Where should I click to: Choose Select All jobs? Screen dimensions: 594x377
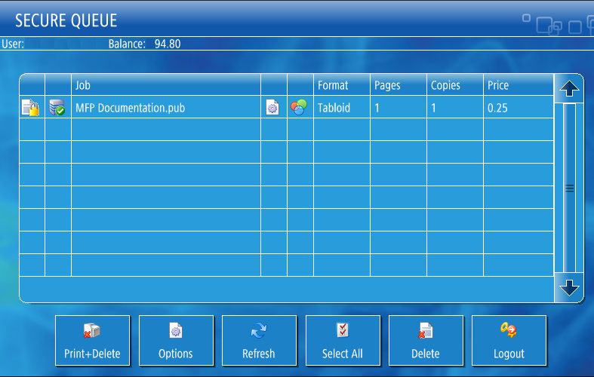pyautogui.click(x=343, y=340)
